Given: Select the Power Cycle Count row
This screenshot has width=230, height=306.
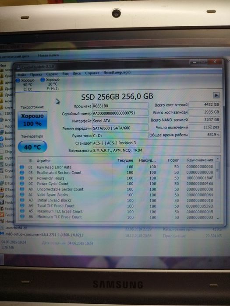Looking at the screenshot, I should coord(117,184).
